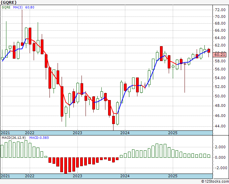
Task: Click the 46.00 price axis label
Action: point(220,116)
